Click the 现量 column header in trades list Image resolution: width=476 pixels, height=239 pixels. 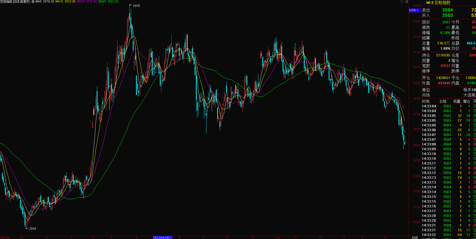point(457,101)
